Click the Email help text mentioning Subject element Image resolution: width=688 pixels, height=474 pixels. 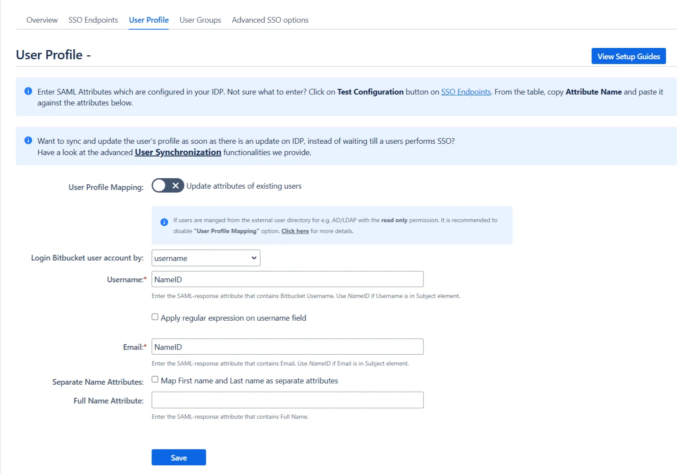[280, 363]
